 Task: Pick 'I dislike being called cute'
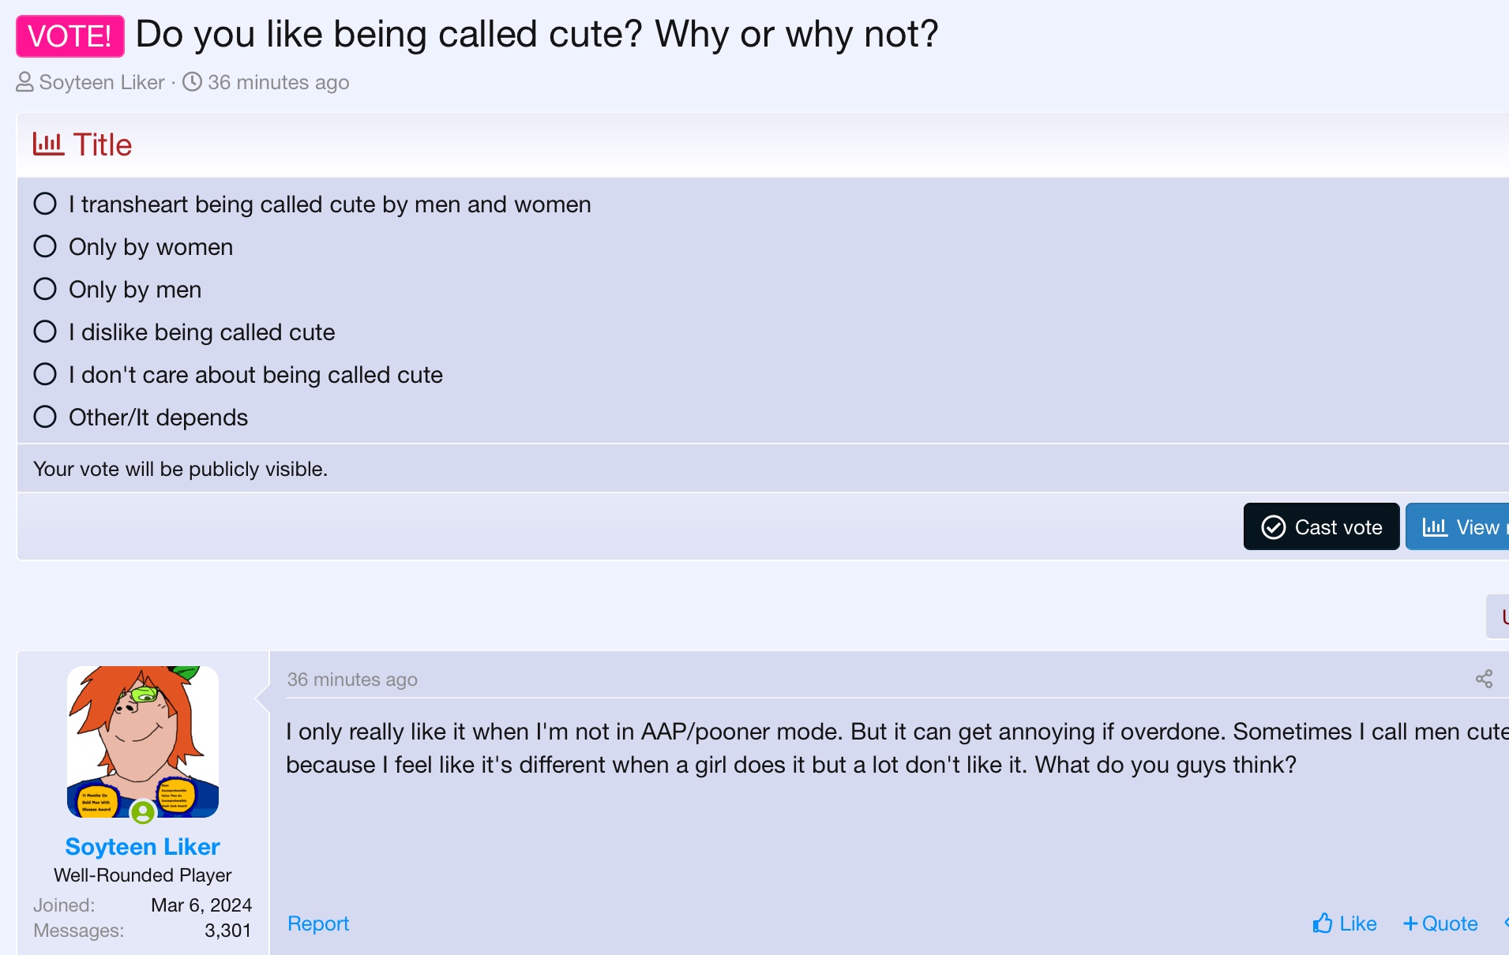(45, 332)
